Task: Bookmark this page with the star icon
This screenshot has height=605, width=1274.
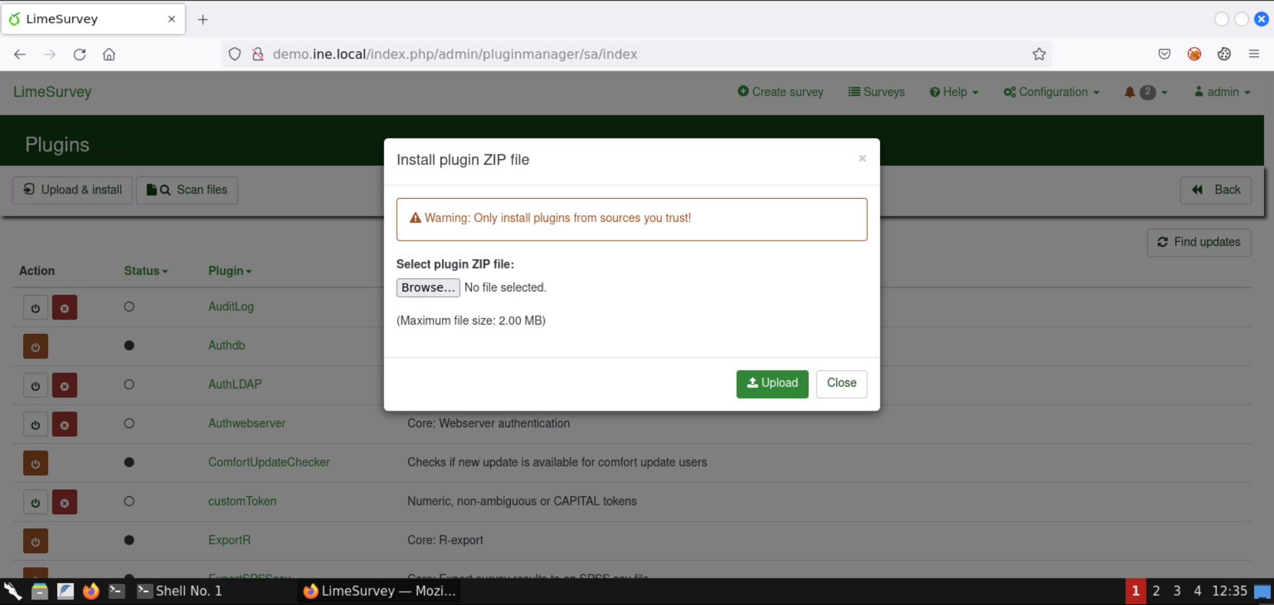Action: coord(1039,54)
